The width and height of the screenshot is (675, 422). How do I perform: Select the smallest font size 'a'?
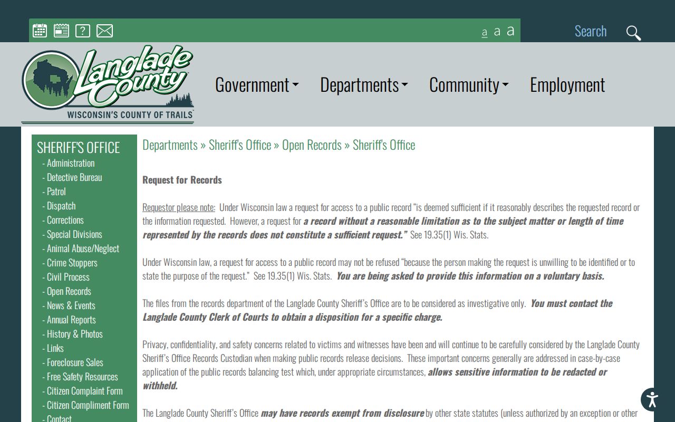click(485, 33)
